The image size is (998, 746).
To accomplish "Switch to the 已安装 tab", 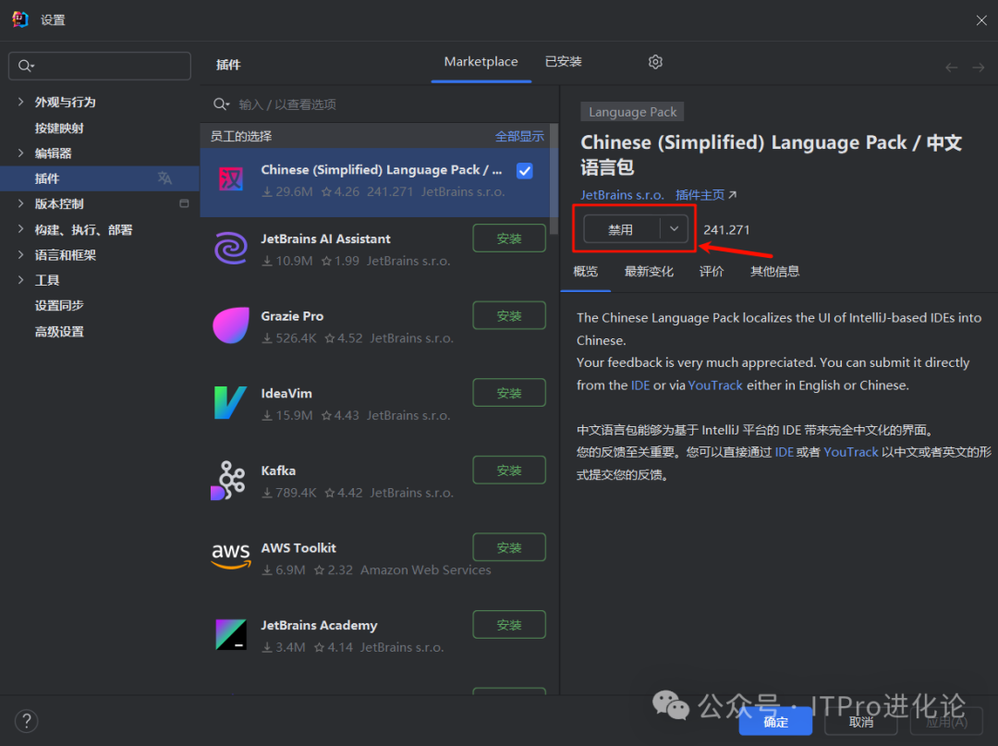I will (564, 62).
